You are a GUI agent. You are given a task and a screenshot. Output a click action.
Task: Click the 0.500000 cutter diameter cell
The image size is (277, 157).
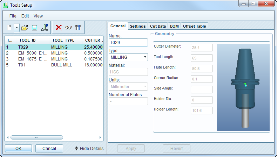pyautogui.click(x=93, y=53)
